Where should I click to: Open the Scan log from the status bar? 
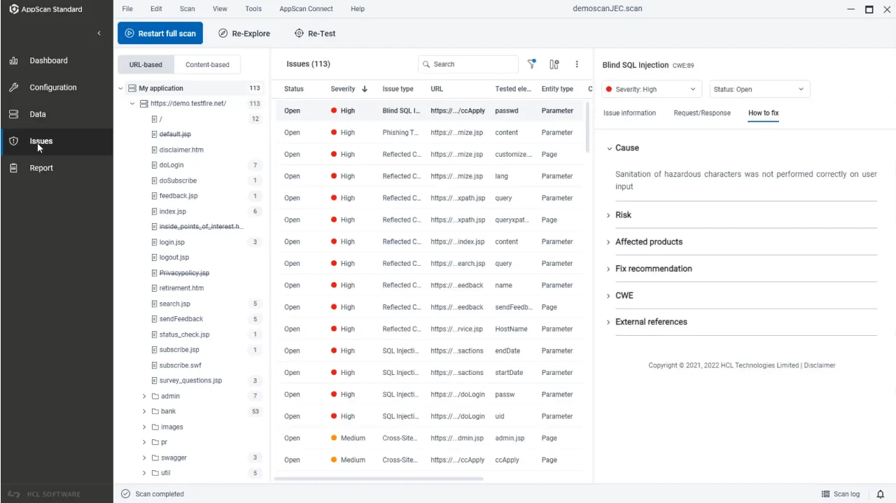840,494
